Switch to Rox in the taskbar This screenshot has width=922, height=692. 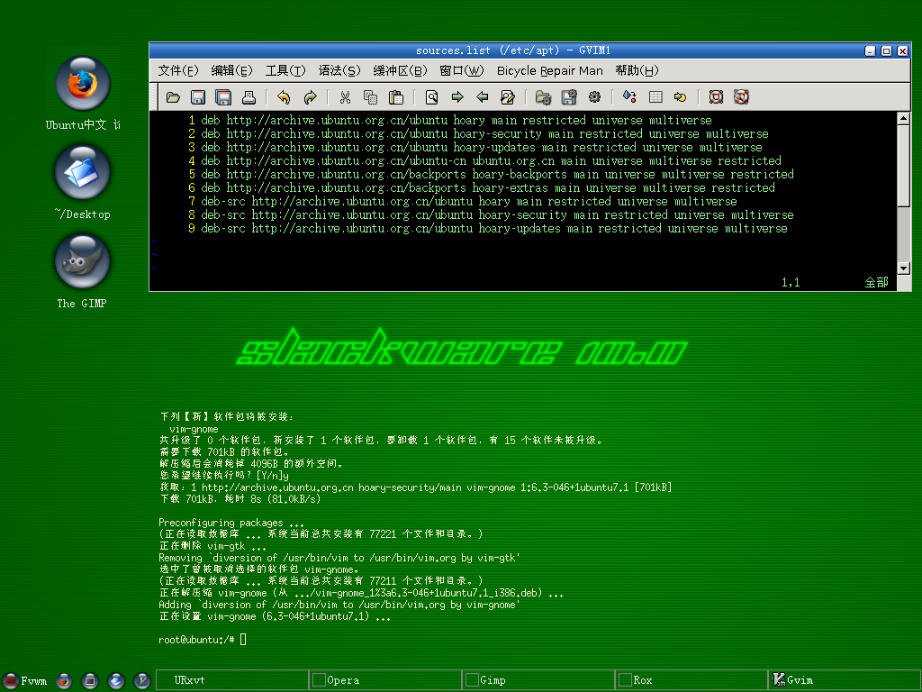pos(691,680)
